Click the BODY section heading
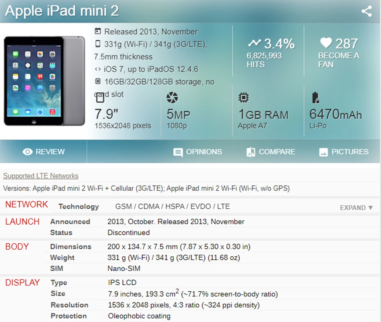381x322 pixels. tap(17, 247)
